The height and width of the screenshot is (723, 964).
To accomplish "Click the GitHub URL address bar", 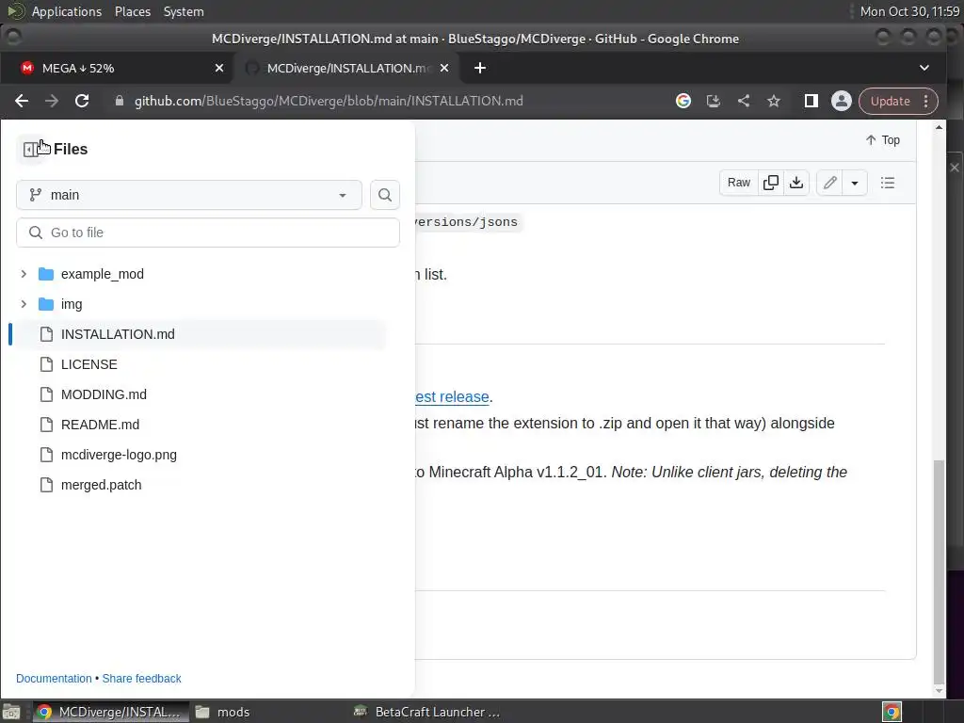I will click(x=329, y=101).
